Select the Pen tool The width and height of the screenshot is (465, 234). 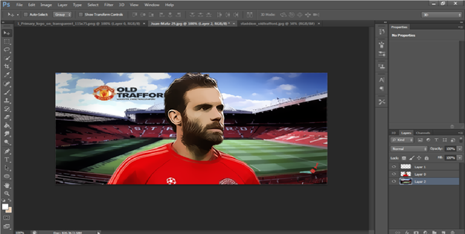[7, 151]
